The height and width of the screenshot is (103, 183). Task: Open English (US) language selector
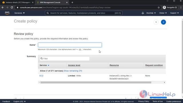(x=19, y=102)
